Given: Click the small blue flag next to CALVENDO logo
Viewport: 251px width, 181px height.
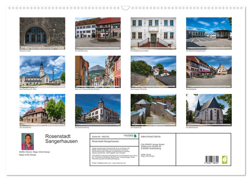Looking at the screenshot, I should tap(135, 136).
